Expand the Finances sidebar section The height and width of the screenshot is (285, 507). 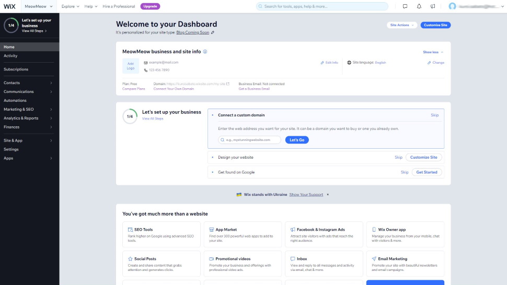29,127
